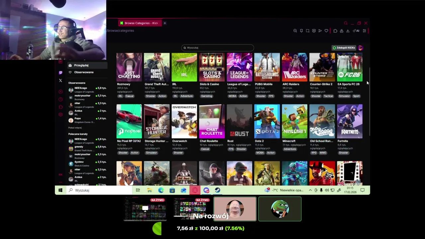
Task: Open the AI assistant button in toolbar
Action: coord(356,31)
